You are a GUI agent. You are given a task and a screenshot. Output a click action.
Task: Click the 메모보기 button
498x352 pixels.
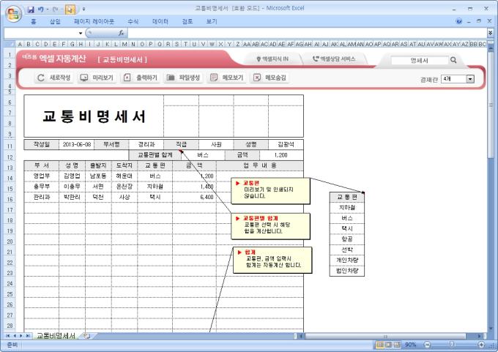tap(227, 78)
